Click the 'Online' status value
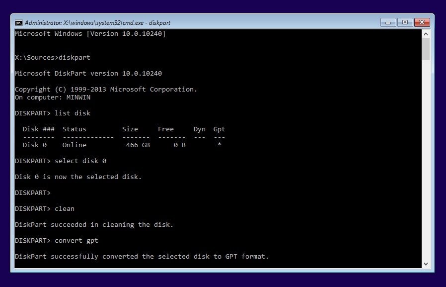 [74, 145]
